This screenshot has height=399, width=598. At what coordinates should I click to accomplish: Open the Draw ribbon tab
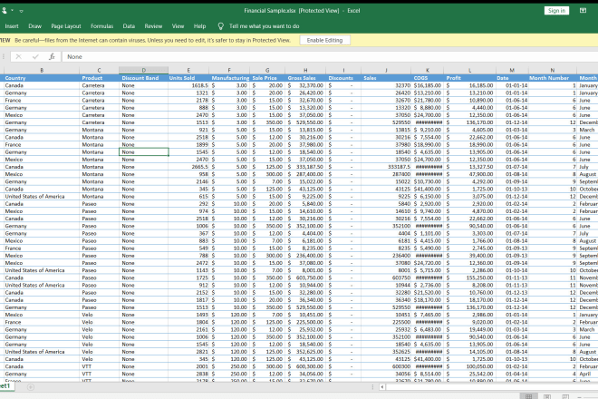coord(34,26)
